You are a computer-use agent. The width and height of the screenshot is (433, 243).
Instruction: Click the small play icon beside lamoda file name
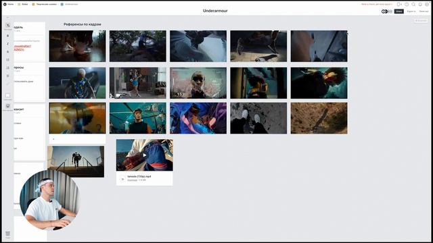click(x=122, y=179)
